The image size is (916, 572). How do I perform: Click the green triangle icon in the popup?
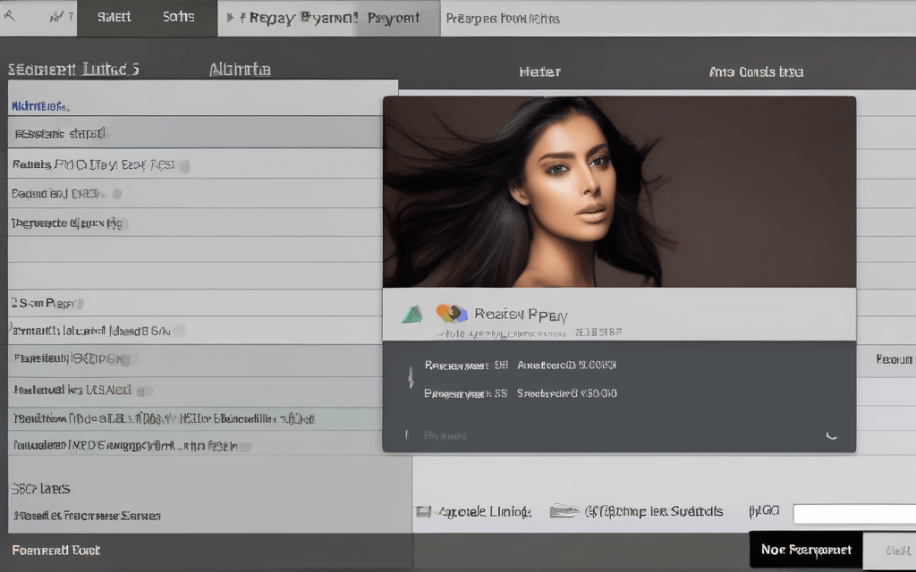[411, 314]
